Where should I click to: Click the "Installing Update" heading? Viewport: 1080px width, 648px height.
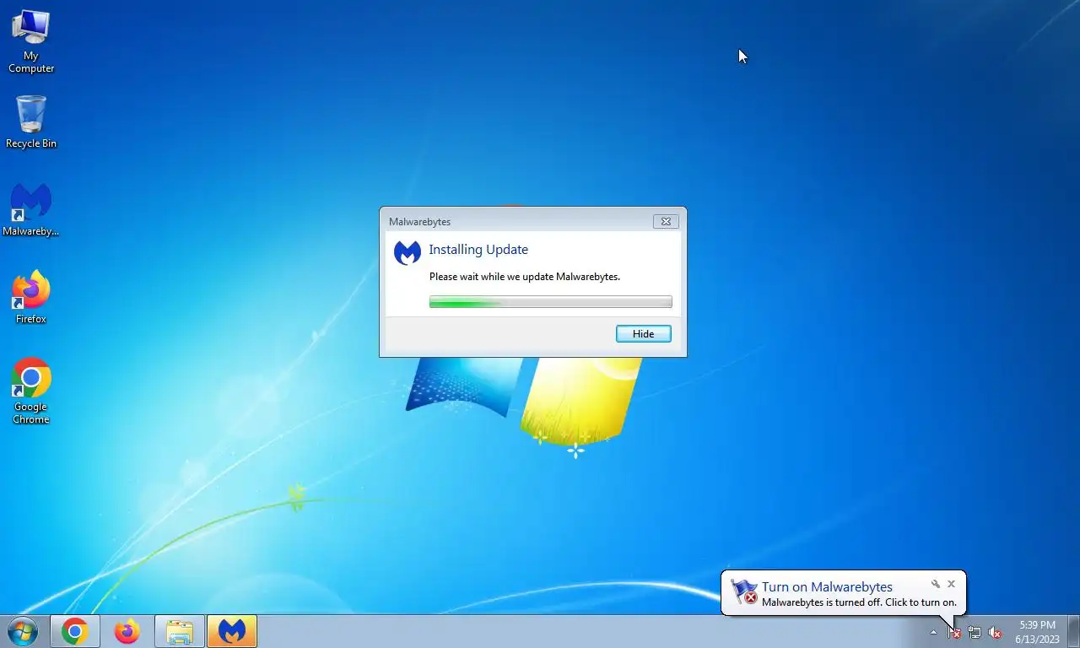tap(478, 250)
